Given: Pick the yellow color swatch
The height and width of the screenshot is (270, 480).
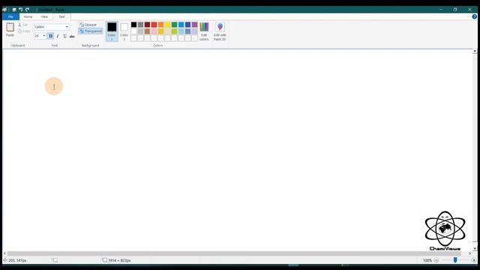Looking at the screenshot, I should 167,25.
